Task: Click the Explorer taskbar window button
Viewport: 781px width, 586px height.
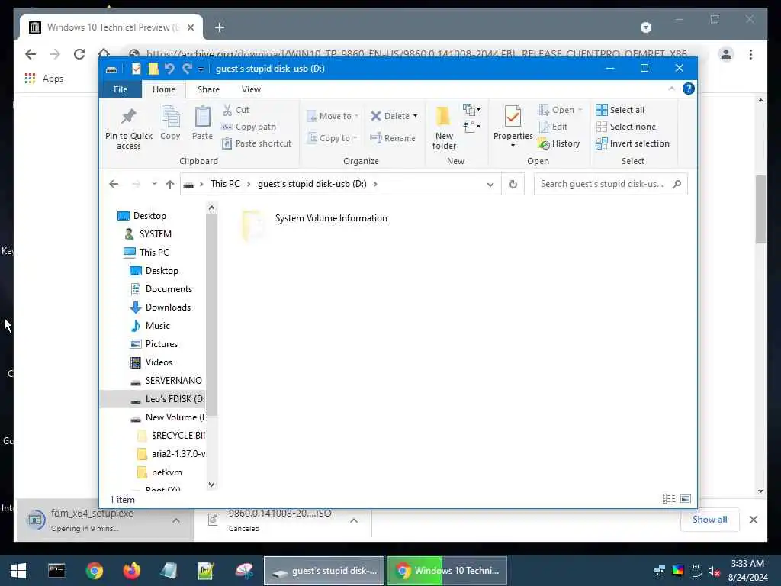Action: click(324, 571)
